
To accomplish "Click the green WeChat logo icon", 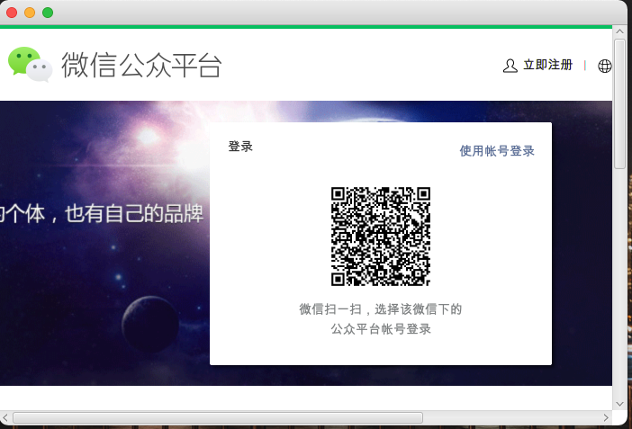I will [31, 65].
